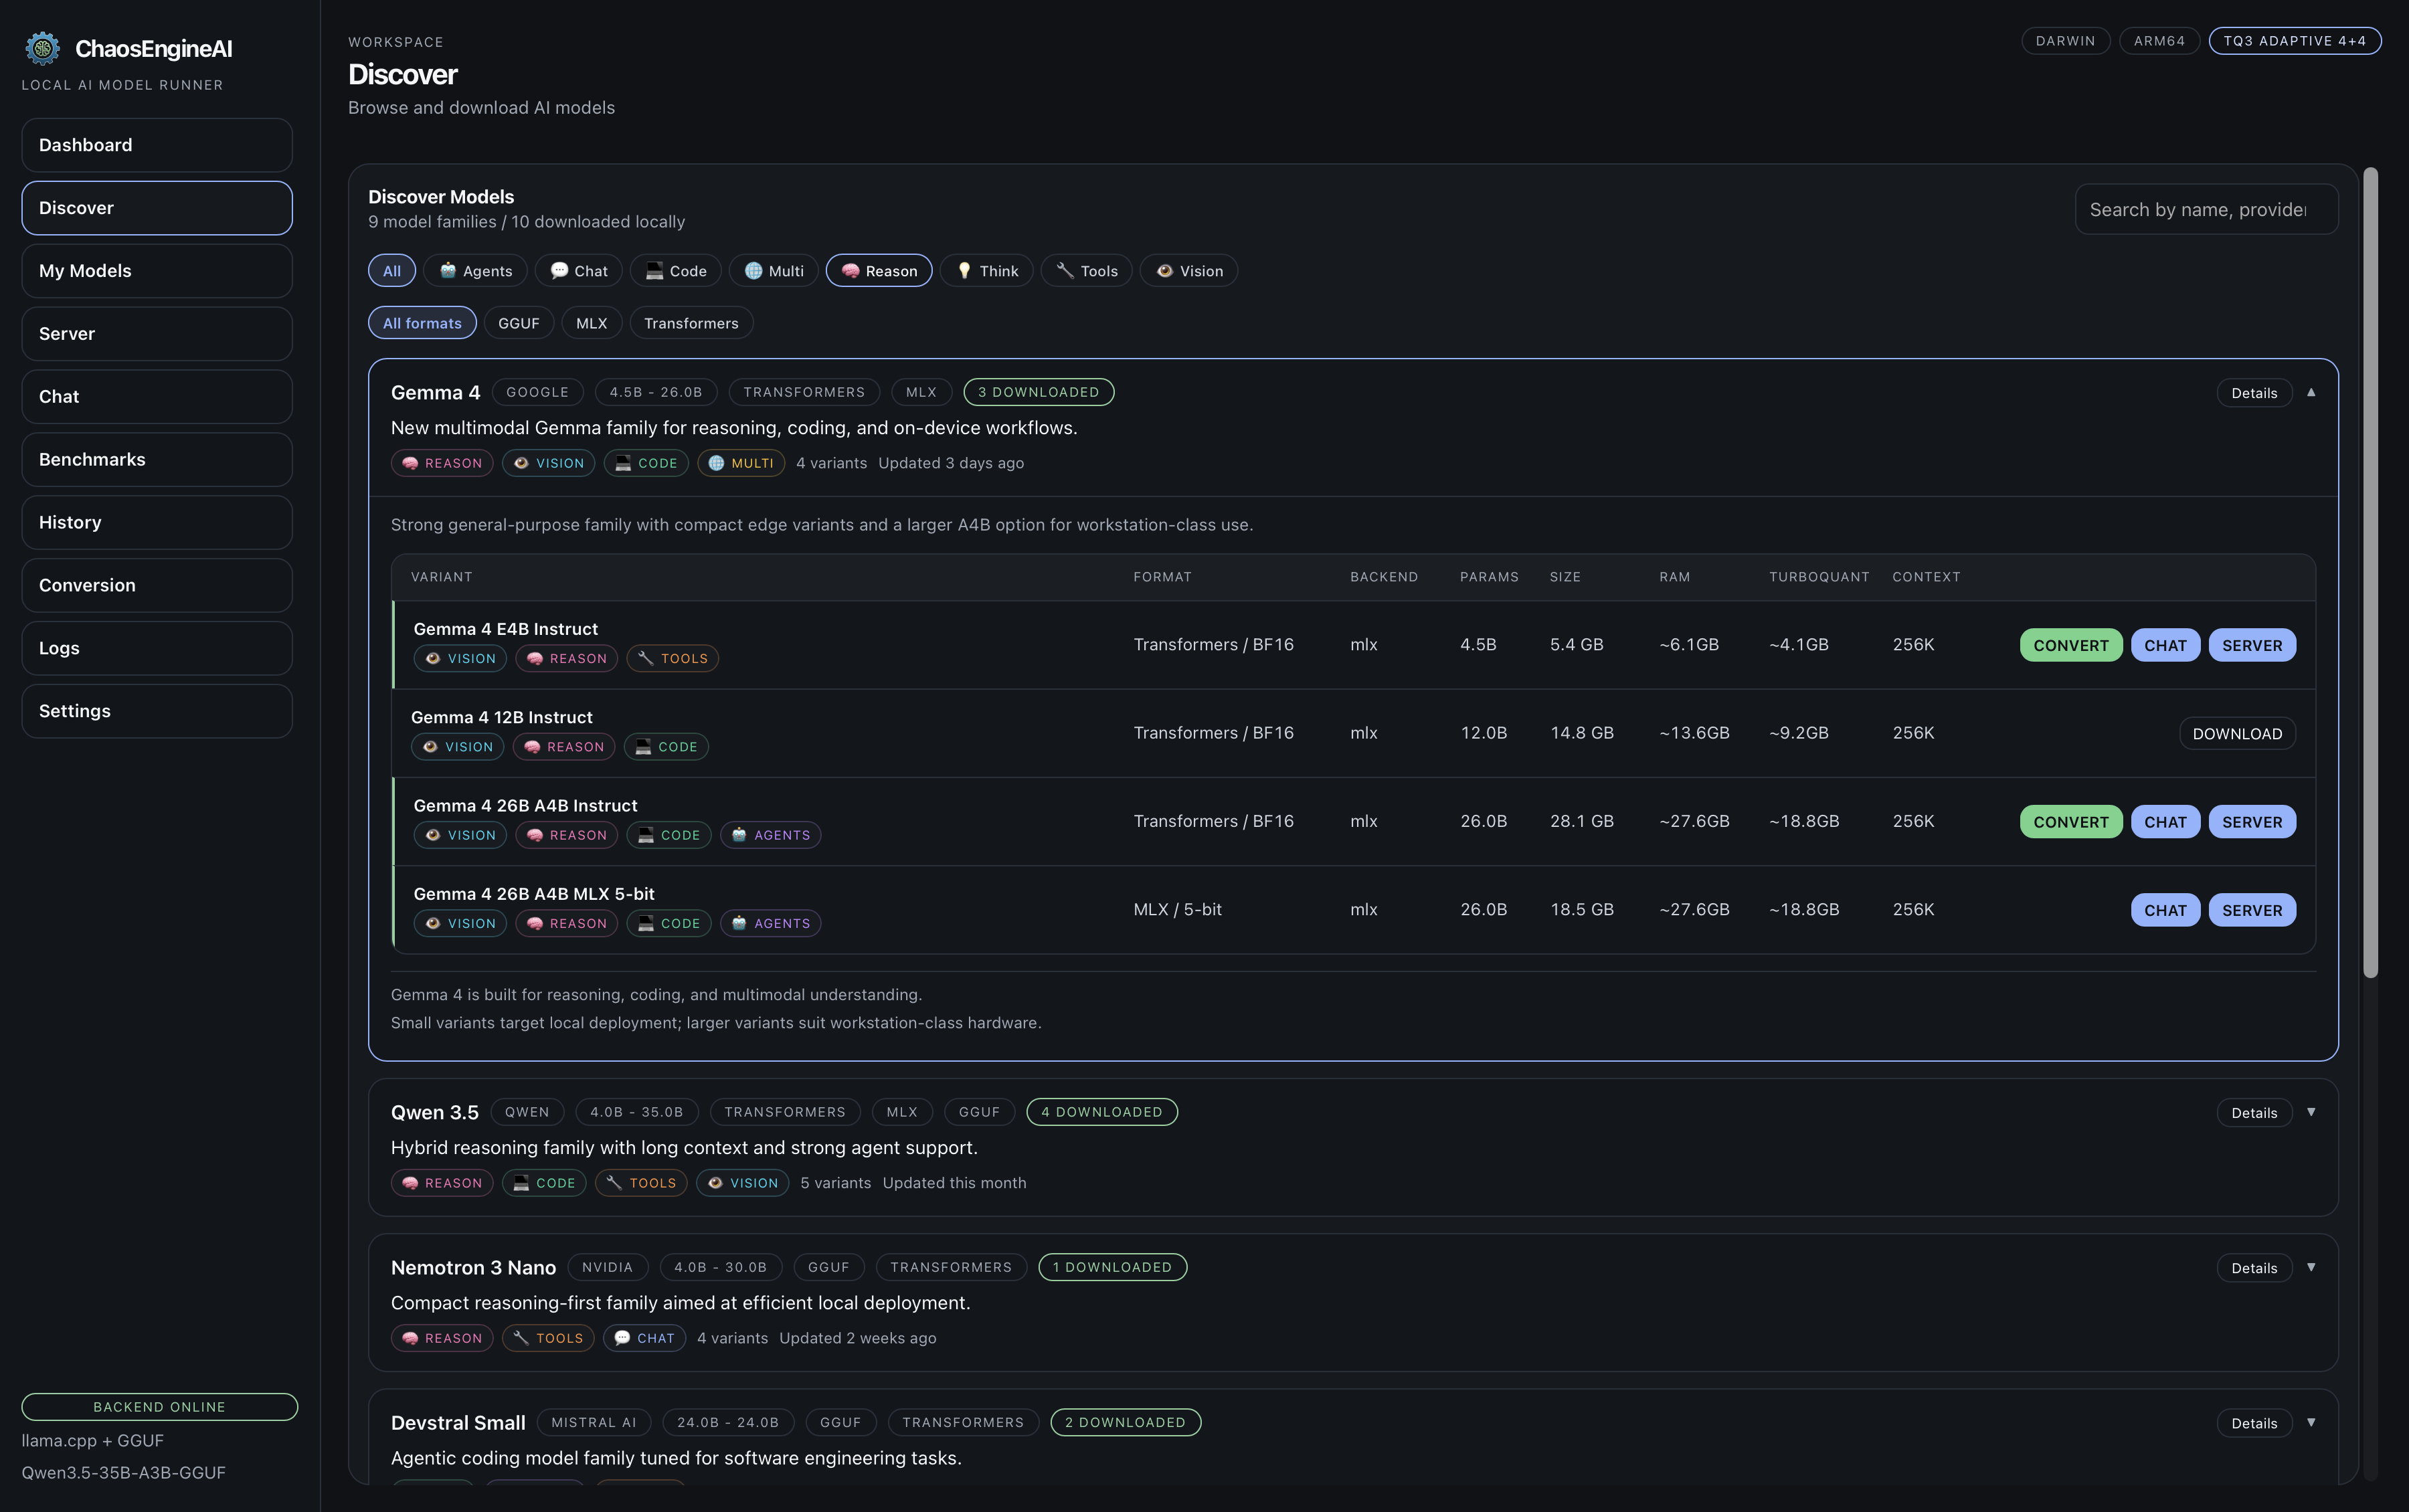Screen dimensions: 2409x1512
Task: Click the model list vertical scrollbar
Action: point(2370,572)
